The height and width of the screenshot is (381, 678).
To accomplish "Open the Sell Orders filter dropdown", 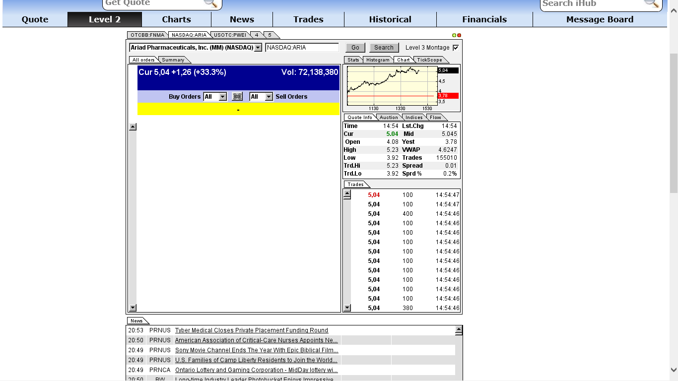I will [267, 96].
